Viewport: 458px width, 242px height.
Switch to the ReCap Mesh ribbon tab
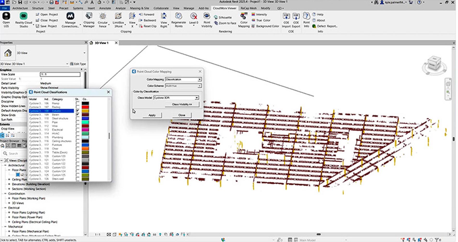click(x=248, y=8)
